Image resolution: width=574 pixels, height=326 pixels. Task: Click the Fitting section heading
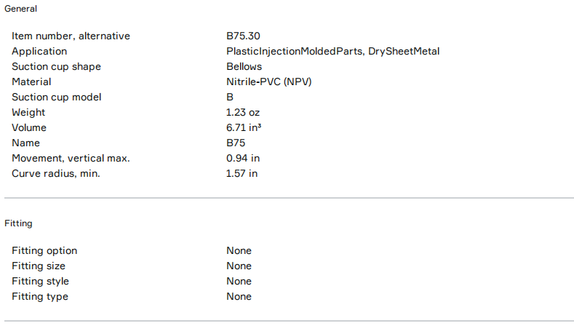(x=18, y=223)
